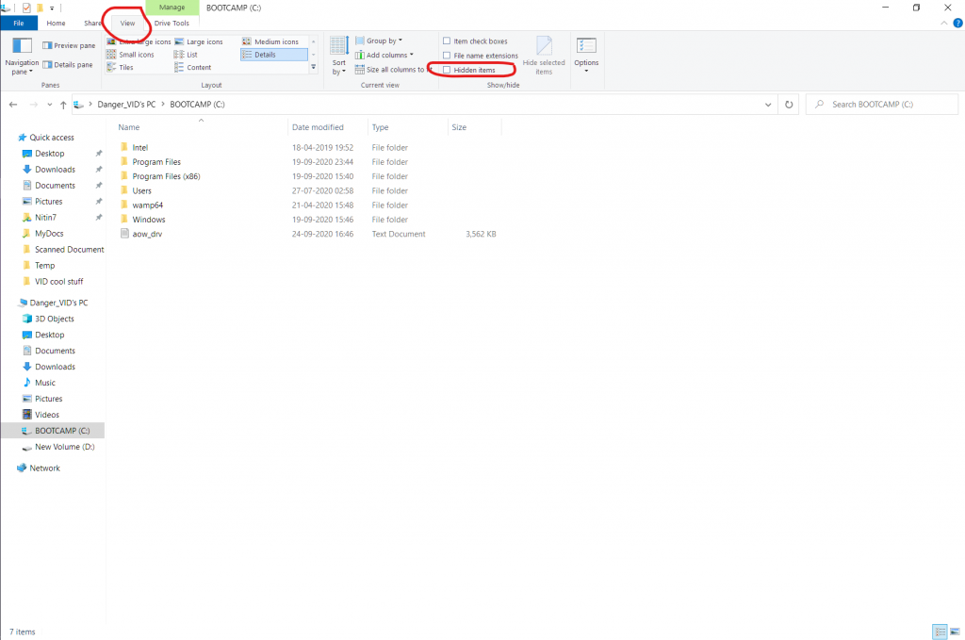Select the aow_drv text document
The height and width of the screenshot is (640, 965).
(x=147, y=235)
